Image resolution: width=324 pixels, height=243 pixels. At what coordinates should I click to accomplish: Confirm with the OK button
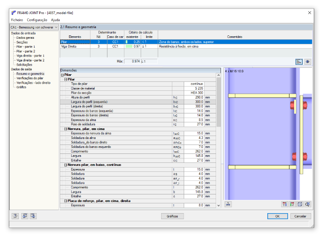277,216
